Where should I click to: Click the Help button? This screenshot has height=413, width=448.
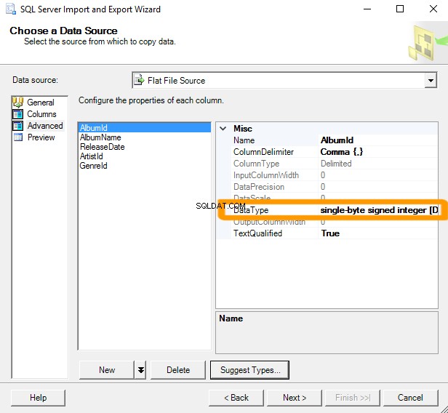(38, 398)
